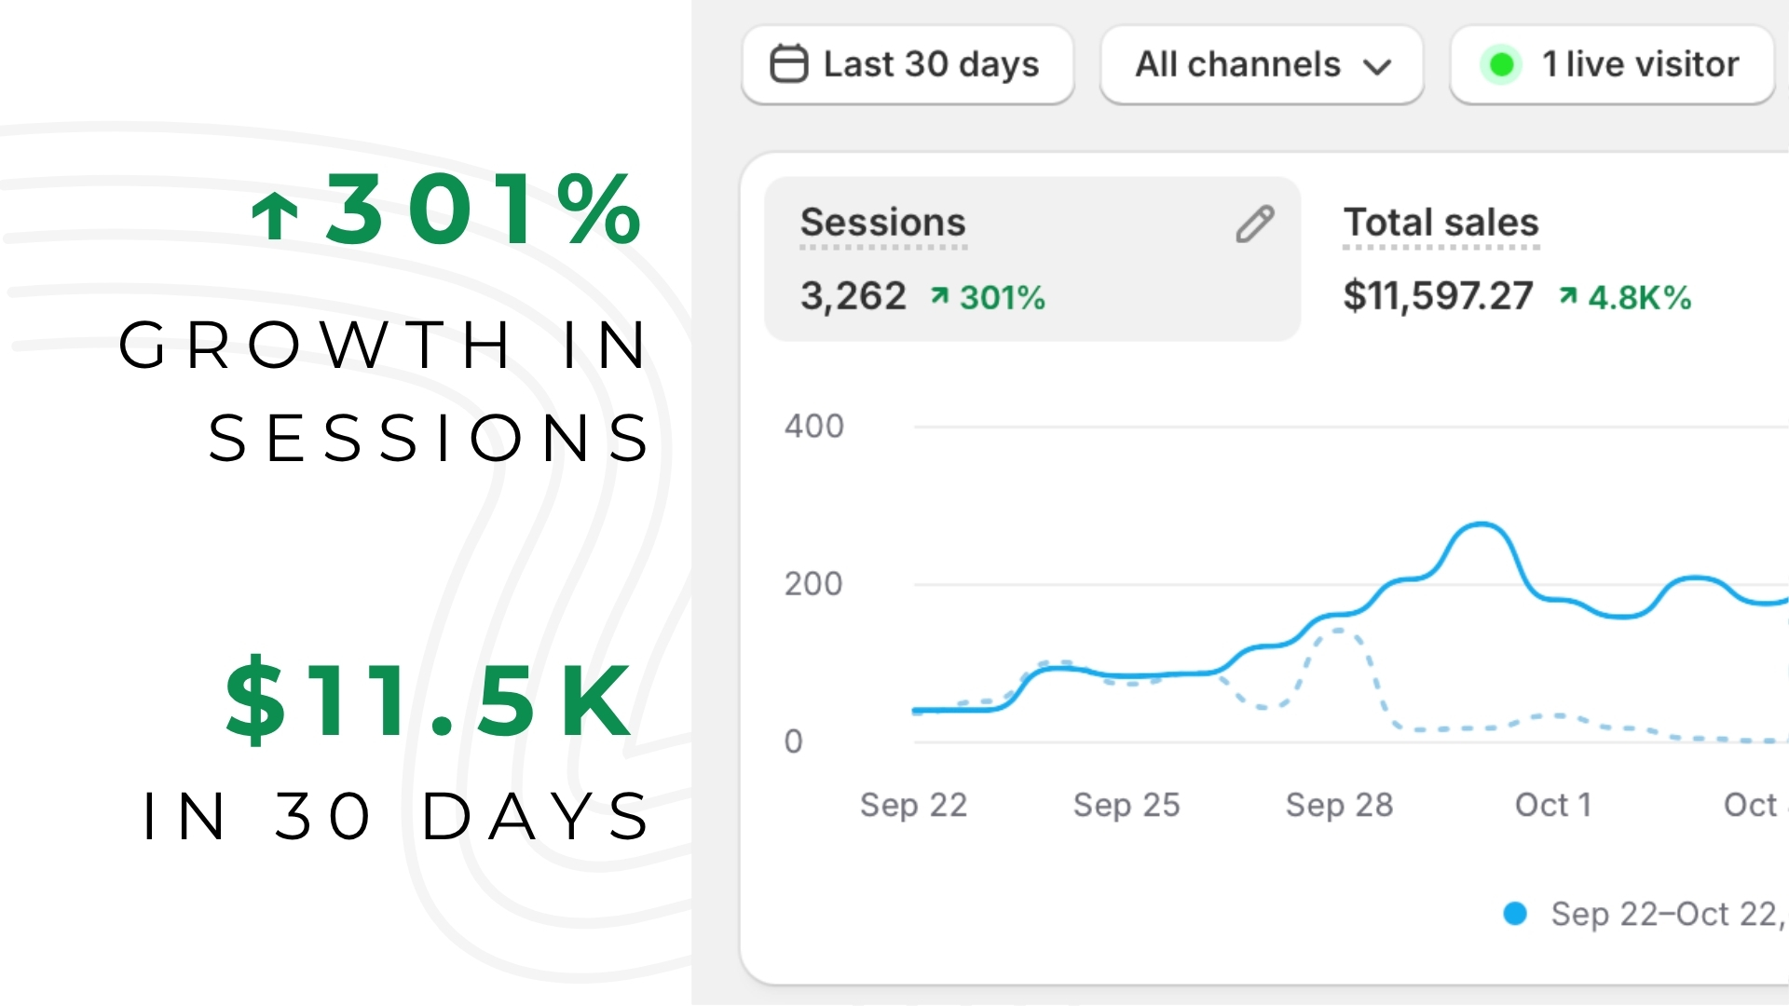
Task: Click the green live visitor status dot
Action: [x=1501, y=64]
